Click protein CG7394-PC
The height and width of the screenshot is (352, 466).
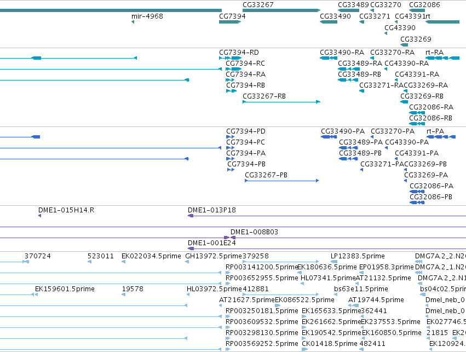(245, 142)
